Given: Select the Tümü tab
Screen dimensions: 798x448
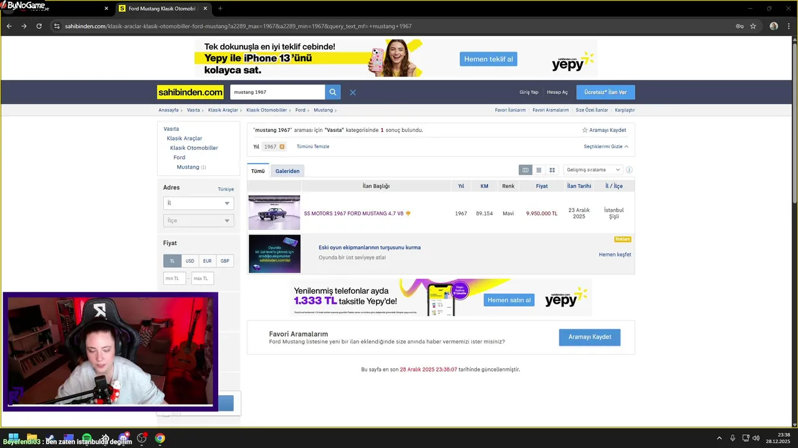Looking at the screenshot, I should click(258, 171).
